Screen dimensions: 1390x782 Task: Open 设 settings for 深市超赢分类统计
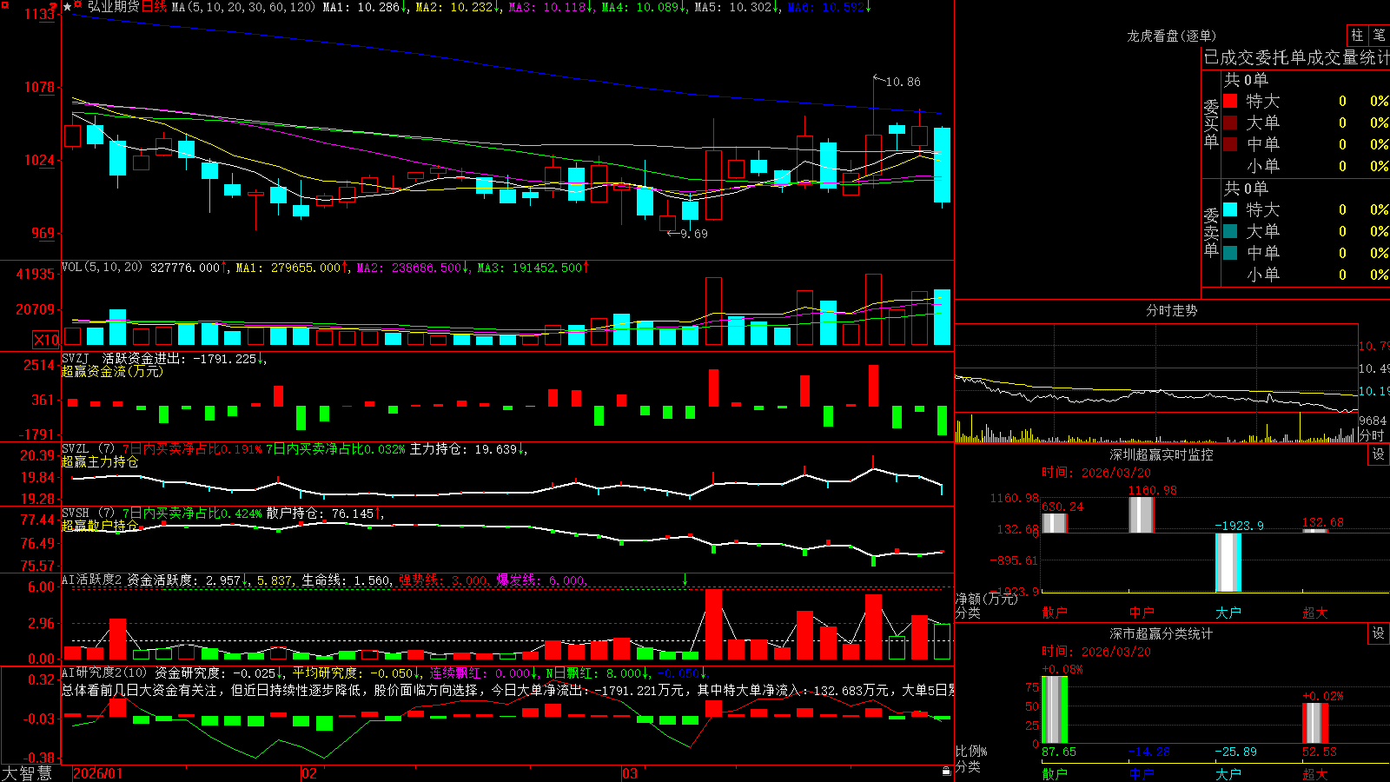pos(1379,633)
